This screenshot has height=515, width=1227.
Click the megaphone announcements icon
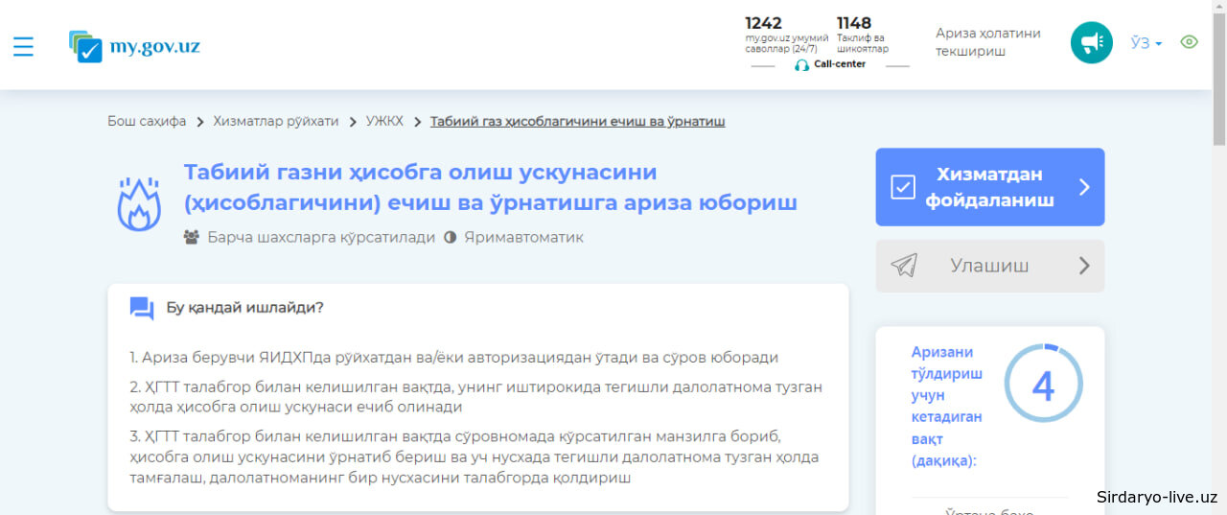1091,43
